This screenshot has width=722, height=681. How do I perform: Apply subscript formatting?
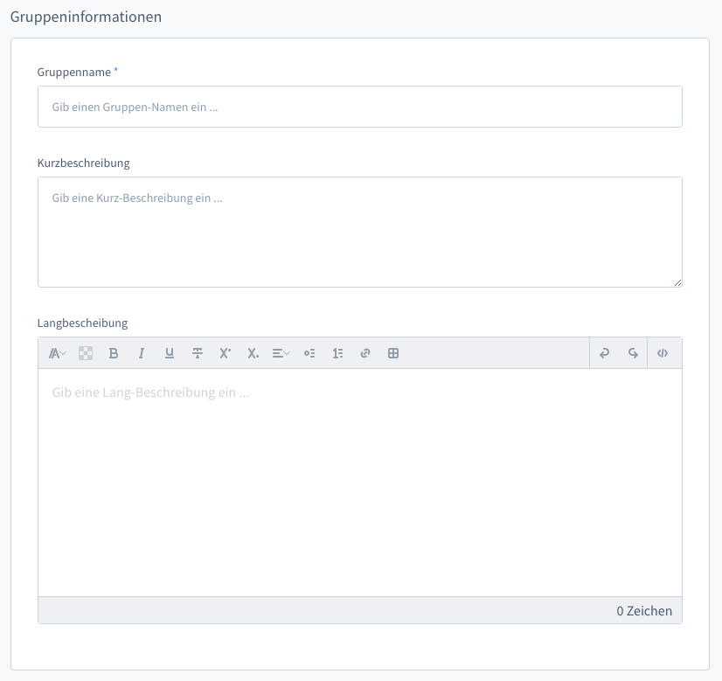point(253,353)
